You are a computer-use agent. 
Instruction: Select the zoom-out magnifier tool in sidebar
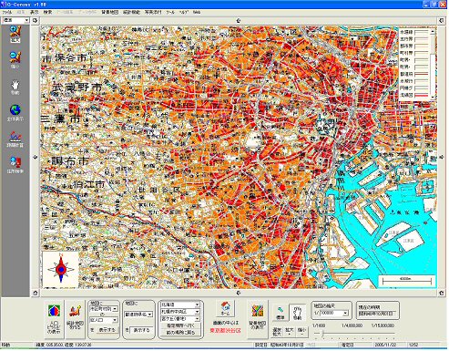pos(15,60)
